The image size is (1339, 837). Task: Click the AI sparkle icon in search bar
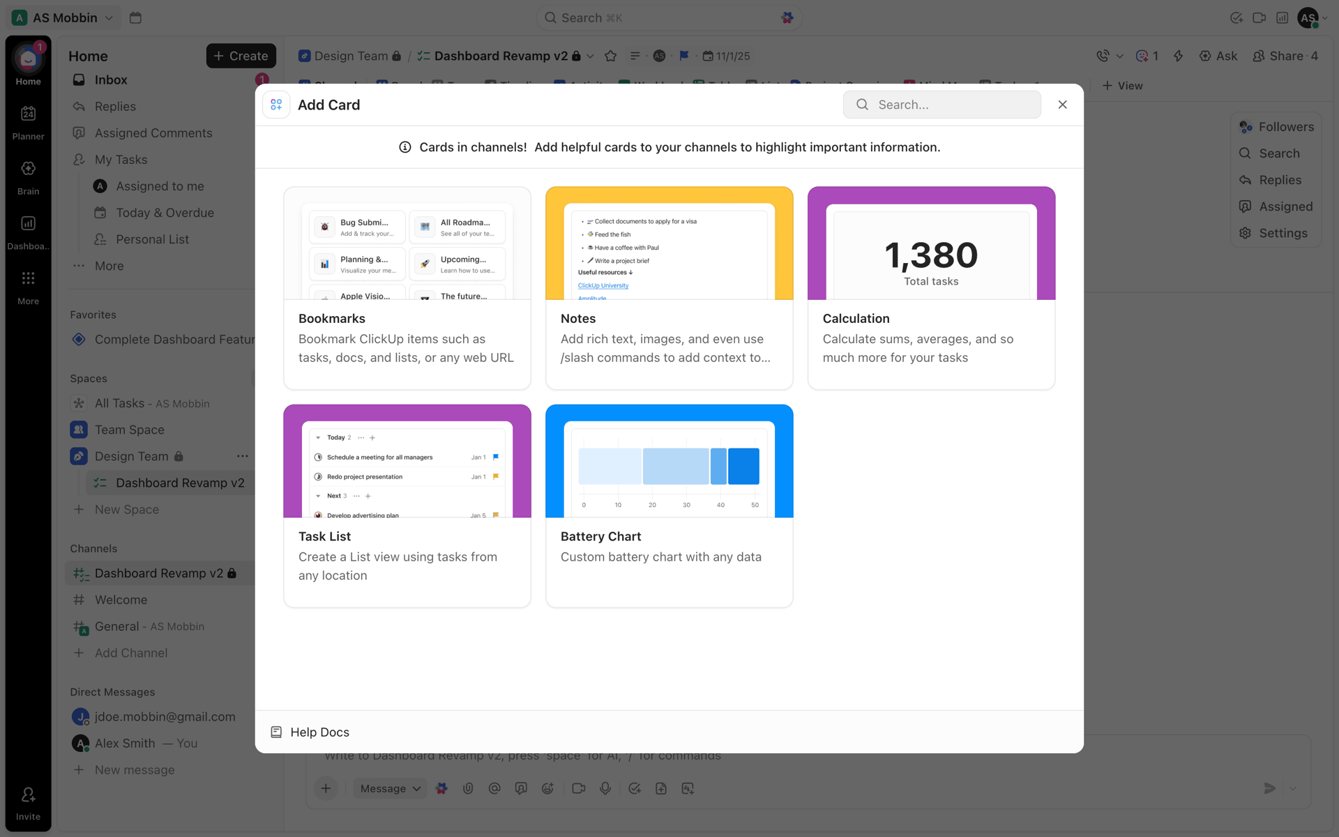tap(787, 17)
